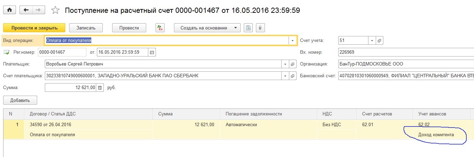Image resolution: width=474 pixels, height=157 pixels.
Task: Show Дт/Кт postings of the document
Action: tap(160, 28)
